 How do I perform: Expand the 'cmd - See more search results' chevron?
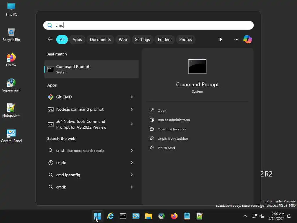(132, 150)
